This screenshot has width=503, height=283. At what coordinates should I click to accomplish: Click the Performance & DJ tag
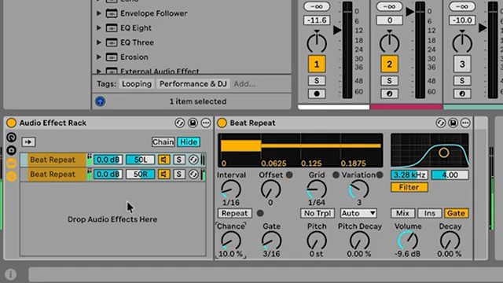click(x=193, y=84)
